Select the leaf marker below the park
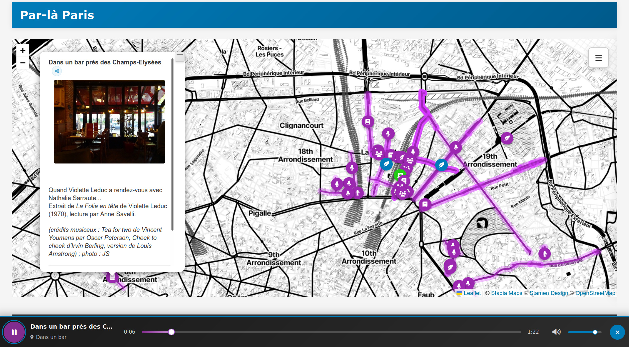This screenshot has height=347, width=629. [x=450, y=267]
